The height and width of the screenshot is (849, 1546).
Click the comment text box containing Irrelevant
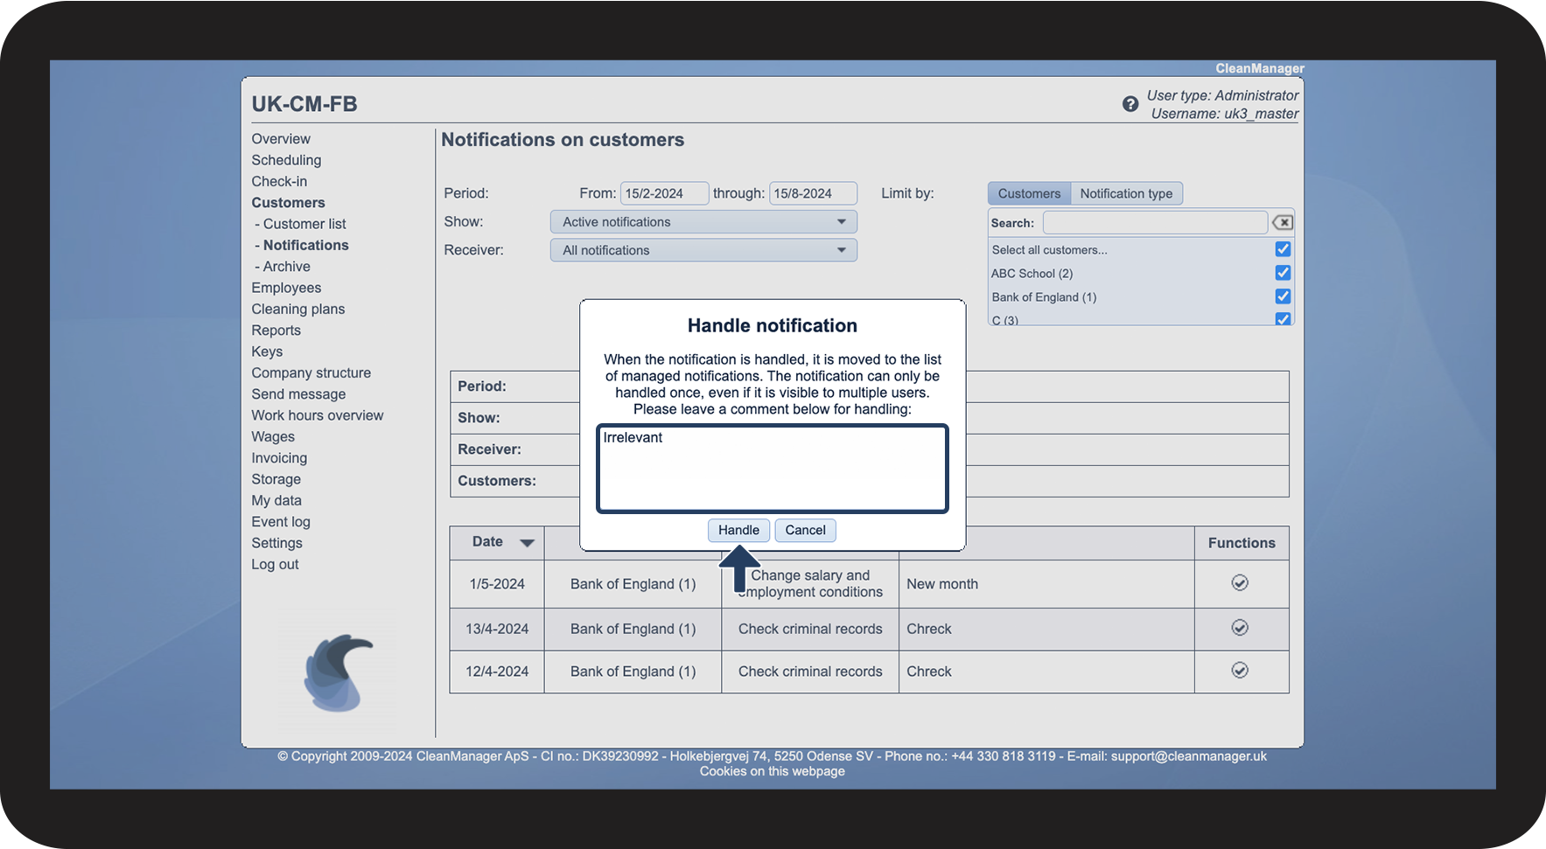point(772,469)
